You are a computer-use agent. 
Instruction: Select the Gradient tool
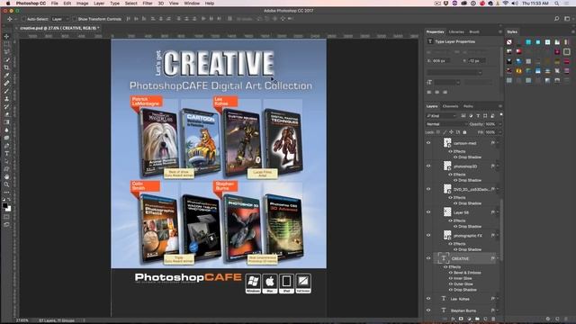tap(6, 122)
